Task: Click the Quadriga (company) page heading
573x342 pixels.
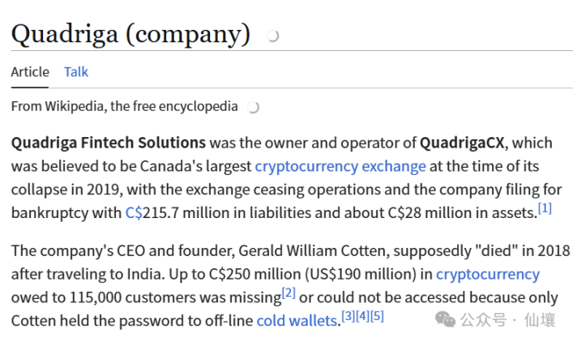Action: (130, 34)
